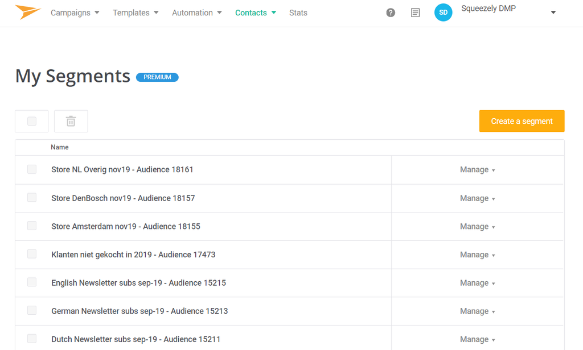Check Dutch Newsletter subs sep-19 segment
Screen dimensions: 583x350
click(x=32, y=339)
